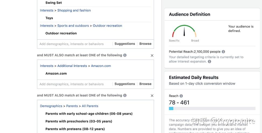Click info icon next to Potential Reach

(223, 52)
